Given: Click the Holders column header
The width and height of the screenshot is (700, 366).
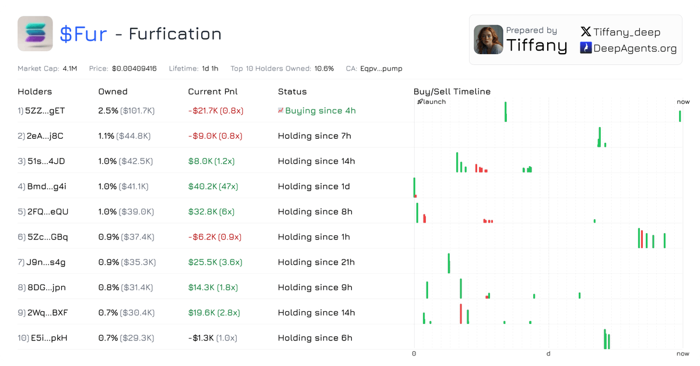Looking at the screenshot, I should coord(35,91).
